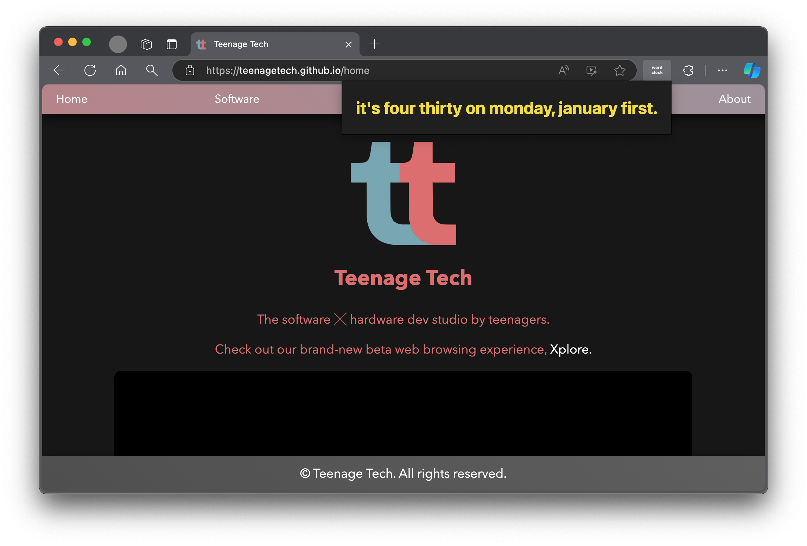
Task: Click the large tt logo image
Action: 403,193
